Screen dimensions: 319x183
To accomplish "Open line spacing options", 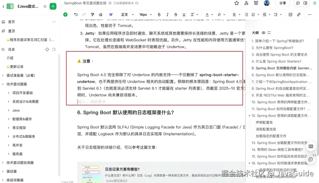I will click(277, 14).
